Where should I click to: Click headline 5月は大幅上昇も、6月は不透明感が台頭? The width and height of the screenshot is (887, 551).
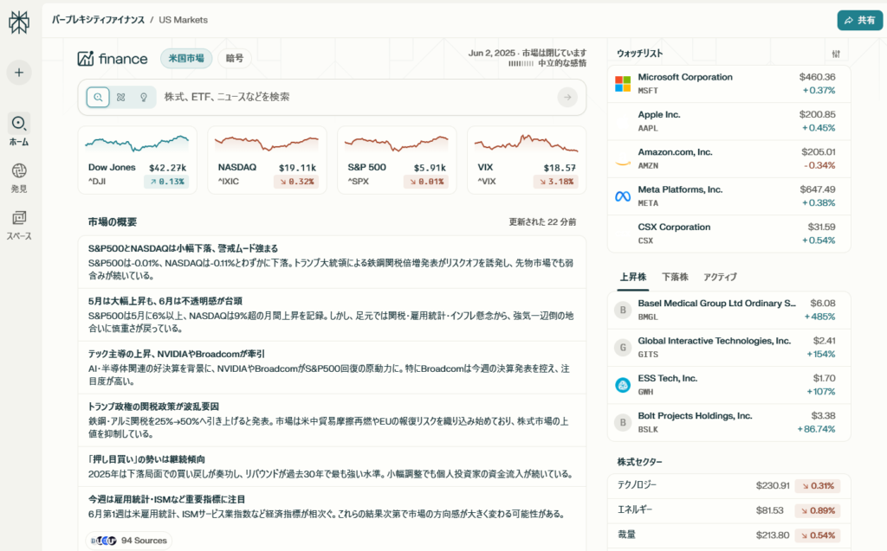[x=165, y=301]
